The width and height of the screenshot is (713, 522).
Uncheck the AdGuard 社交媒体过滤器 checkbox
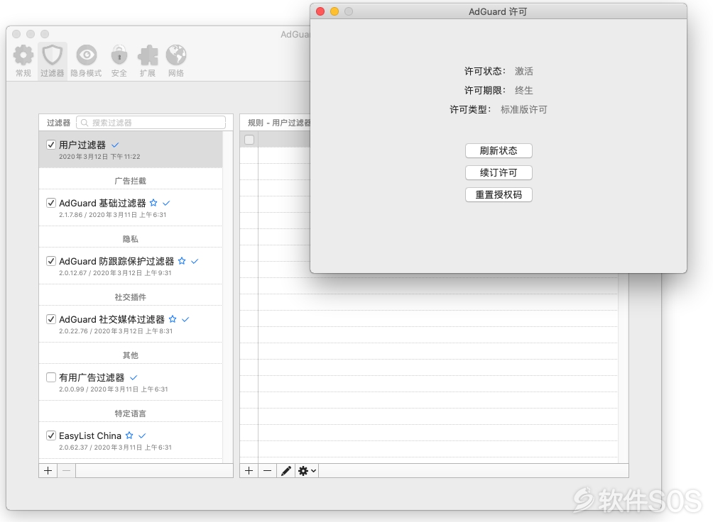pyautogui.click(x=51, y=319)
